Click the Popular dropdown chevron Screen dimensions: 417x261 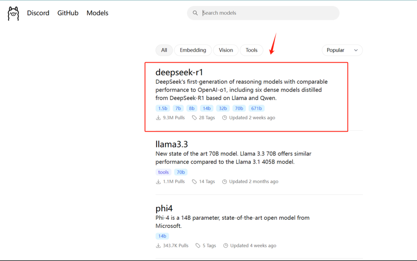point(356,50)
